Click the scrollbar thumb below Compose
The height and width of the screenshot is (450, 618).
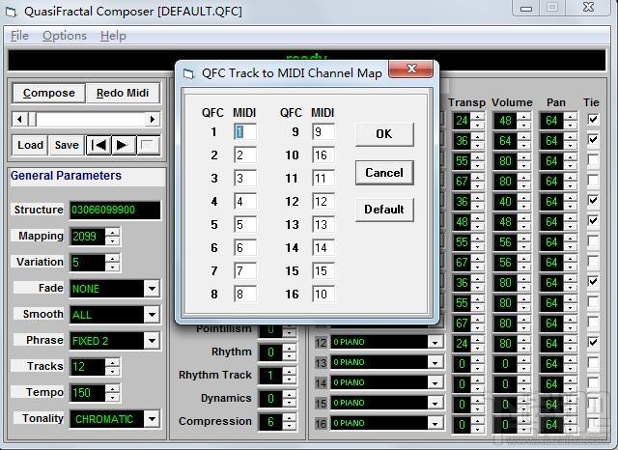(x=32, y=119)
